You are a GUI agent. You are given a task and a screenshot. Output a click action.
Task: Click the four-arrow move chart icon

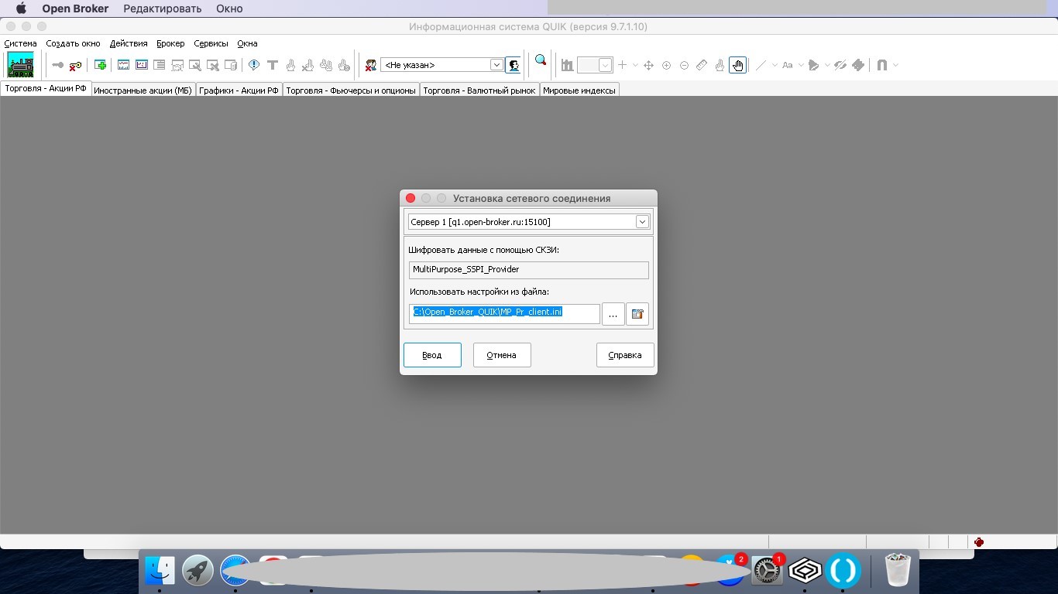point(648,65)
